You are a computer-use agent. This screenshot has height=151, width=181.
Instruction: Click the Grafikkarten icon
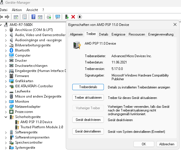11,81
